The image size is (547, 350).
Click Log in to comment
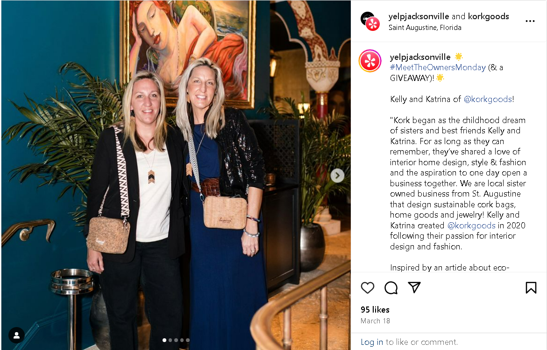371,342
